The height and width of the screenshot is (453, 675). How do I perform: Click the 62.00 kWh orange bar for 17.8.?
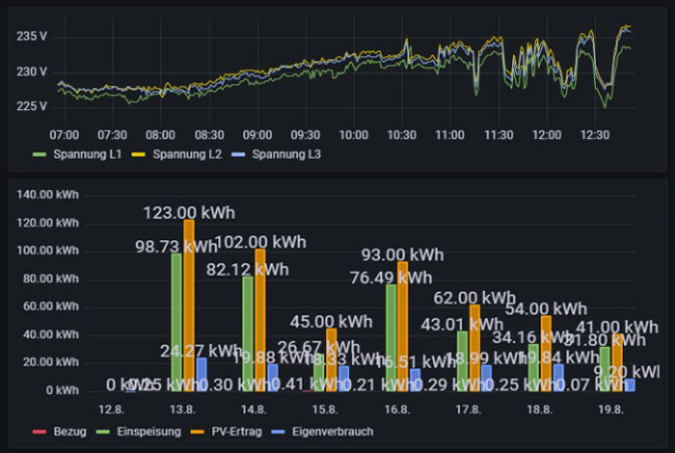tap(473, 349)
